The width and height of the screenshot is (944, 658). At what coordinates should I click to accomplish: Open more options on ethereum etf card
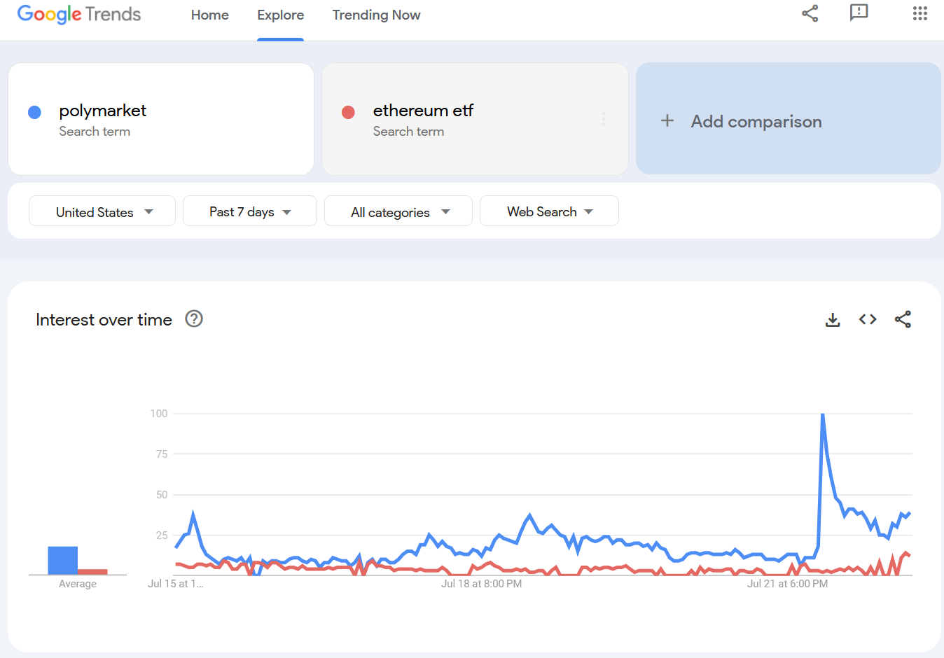pos(603,119)
